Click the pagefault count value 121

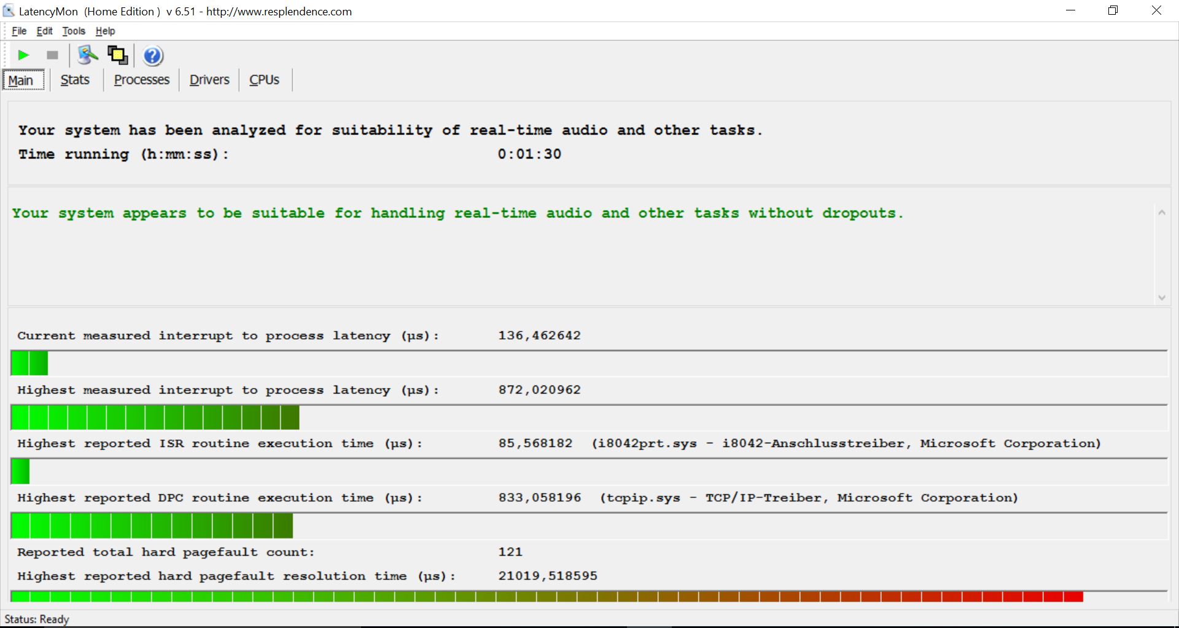[x=510, y=552]
